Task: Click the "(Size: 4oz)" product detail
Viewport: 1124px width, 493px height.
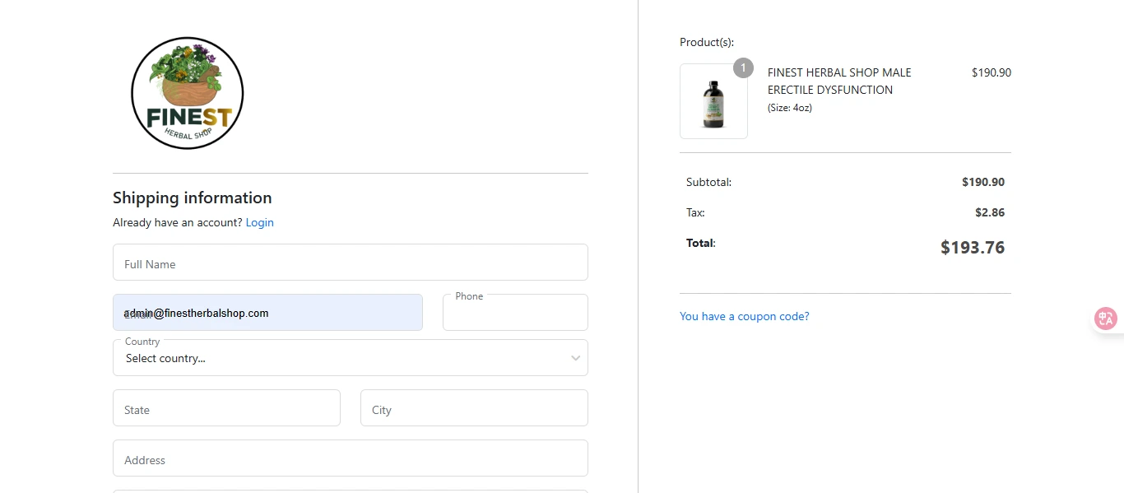Action: tap(789, 108)
